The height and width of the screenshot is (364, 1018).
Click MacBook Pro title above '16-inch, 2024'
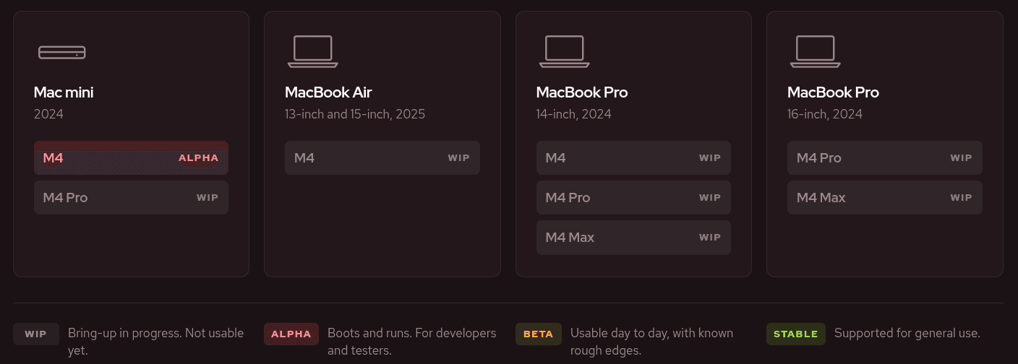point(833,92)
